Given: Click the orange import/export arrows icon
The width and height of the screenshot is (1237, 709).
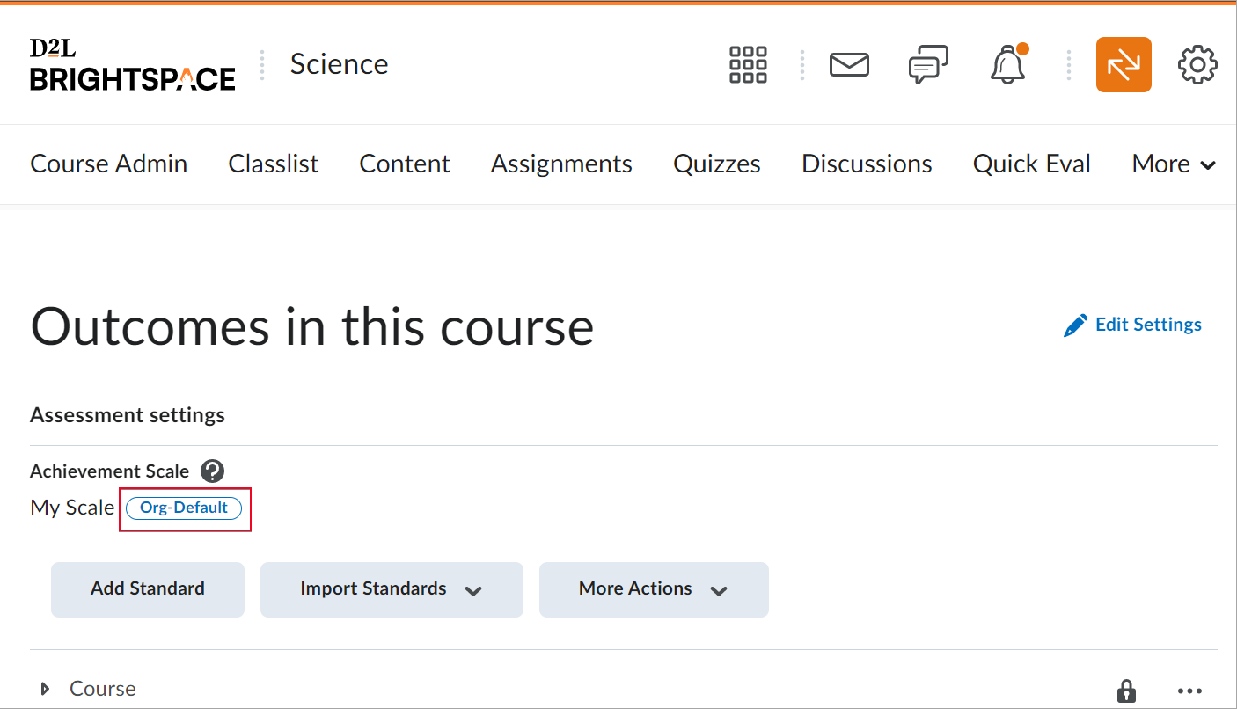Looking at the screenshot, I should (1124, 64).
